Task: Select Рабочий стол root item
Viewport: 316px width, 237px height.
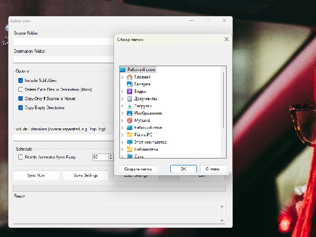Action: click(x=138, y=70)
